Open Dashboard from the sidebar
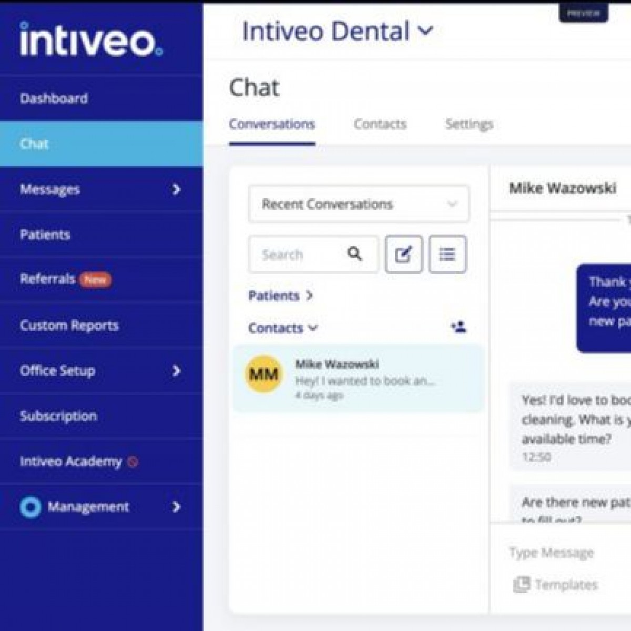 tap(54, 98)
